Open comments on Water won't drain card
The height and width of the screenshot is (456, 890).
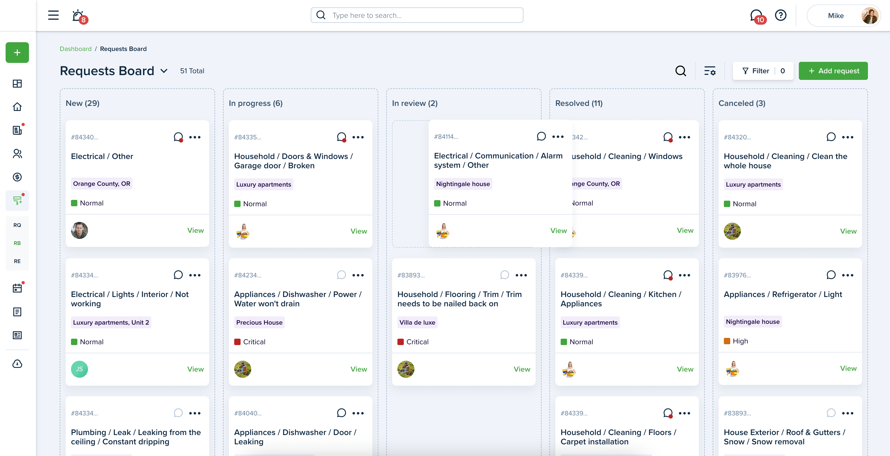(341, 275)
